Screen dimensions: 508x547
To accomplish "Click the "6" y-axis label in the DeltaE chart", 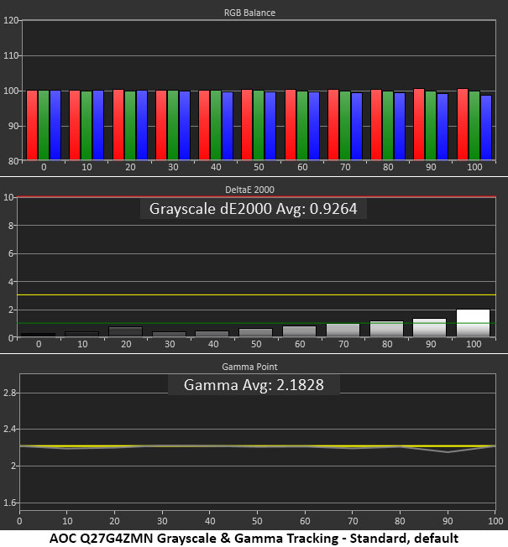I will tap(11, 253).
